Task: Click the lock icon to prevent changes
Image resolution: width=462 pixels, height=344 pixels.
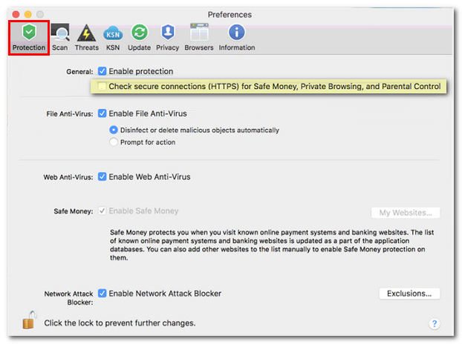Action: [30, 322]
